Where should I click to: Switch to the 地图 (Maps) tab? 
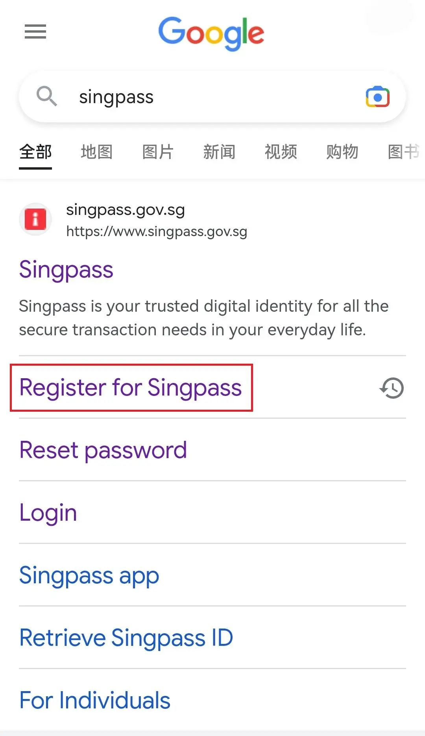tap(97, 152)
